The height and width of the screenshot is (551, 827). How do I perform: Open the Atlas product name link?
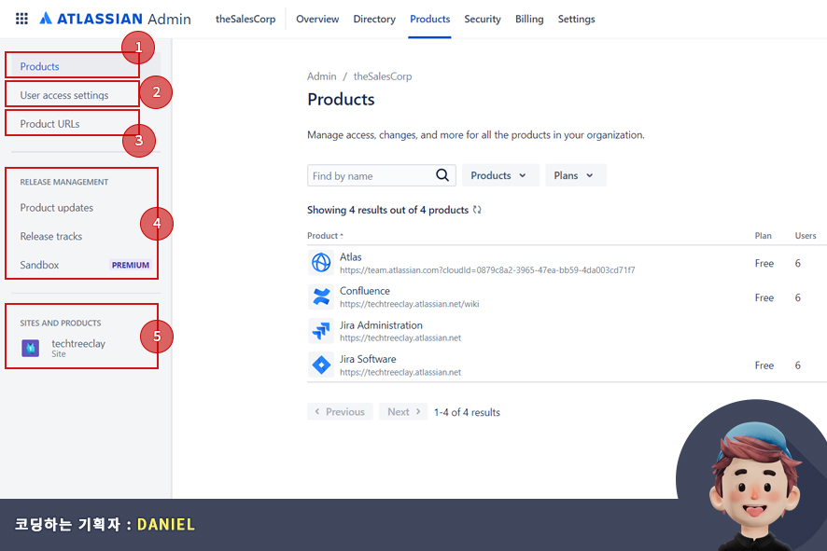coord(351,257)
